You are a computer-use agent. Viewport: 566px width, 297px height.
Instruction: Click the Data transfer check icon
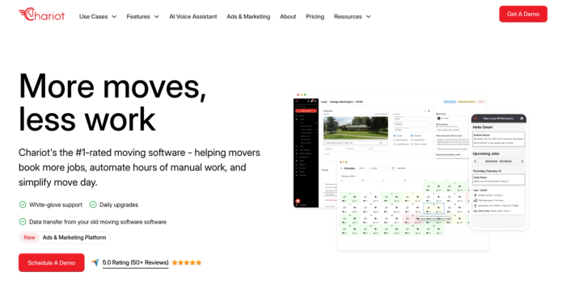tap(23, 222)
